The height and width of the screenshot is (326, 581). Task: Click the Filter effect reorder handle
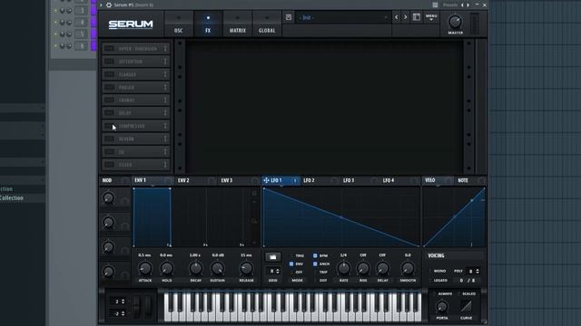click(165, 165)
